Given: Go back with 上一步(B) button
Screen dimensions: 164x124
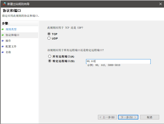Looking at the screenshot, I should pos(107,117).
